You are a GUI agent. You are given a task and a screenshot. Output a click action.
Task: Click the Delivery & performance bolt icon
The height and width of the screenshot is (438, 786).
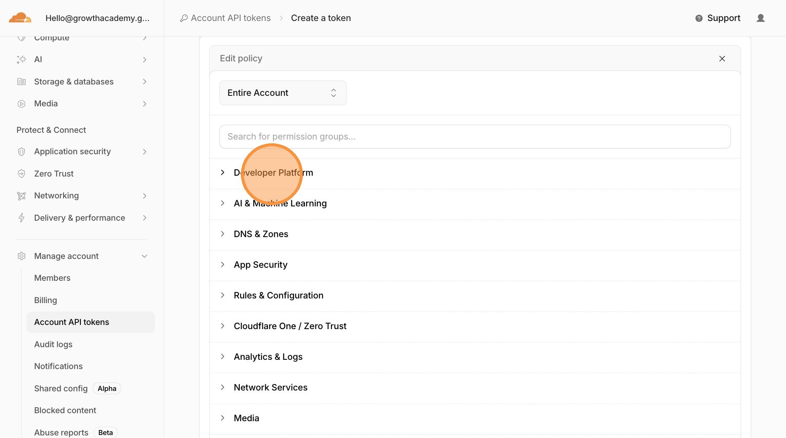coord(21,218)
